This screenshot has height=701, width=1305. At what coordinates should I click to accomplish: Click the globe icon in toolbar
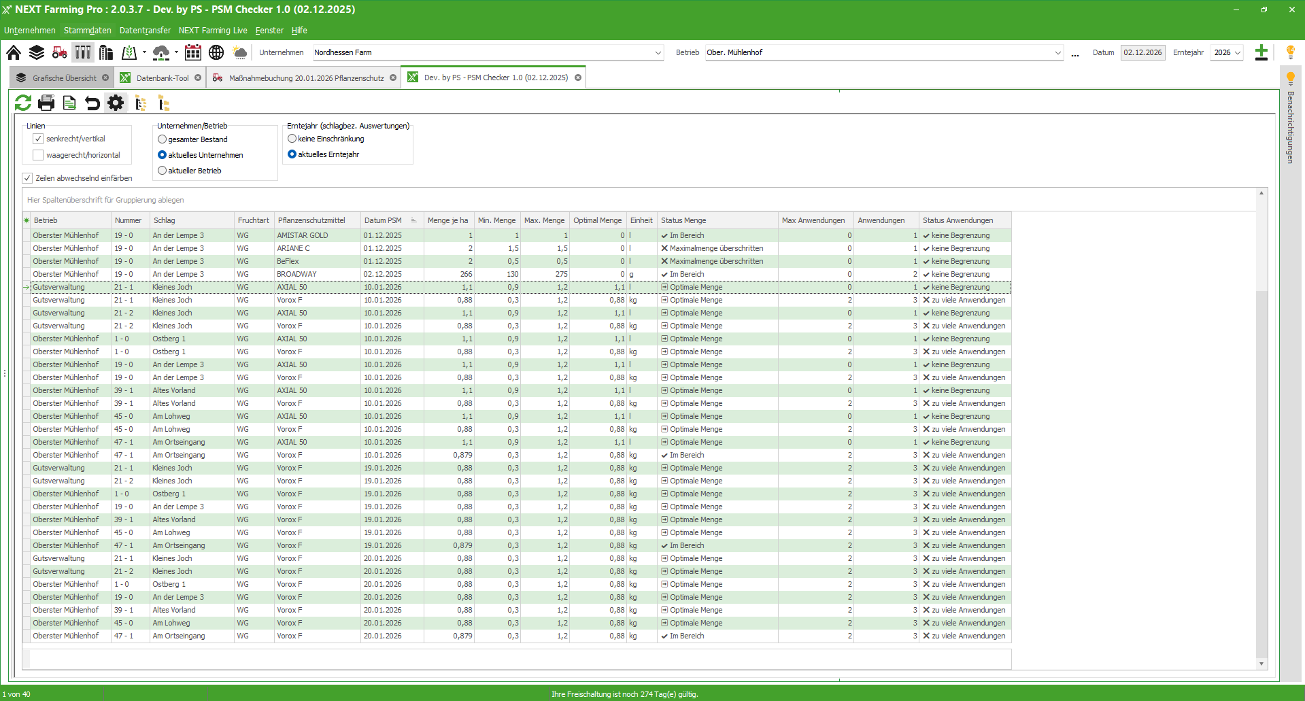216,52
